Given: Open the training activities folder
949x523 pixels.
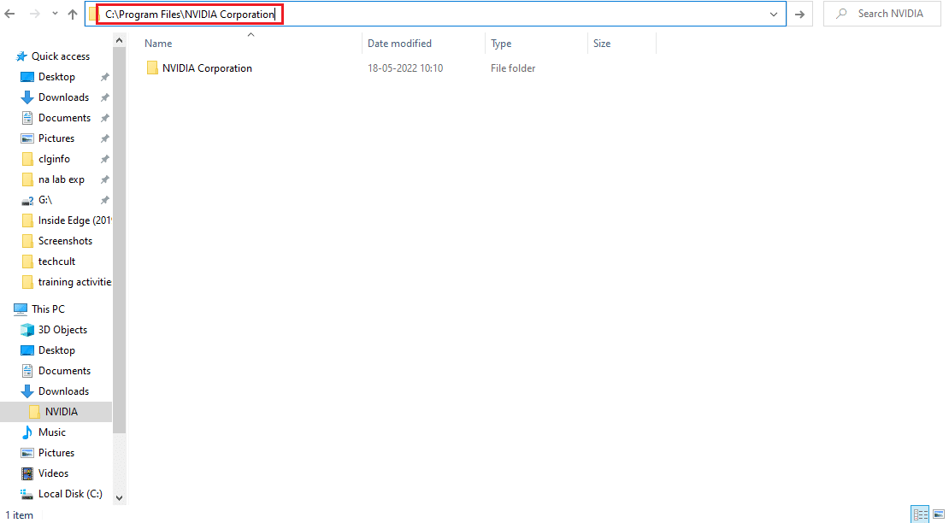Looking at the screenshot, I should click(74, 282).
